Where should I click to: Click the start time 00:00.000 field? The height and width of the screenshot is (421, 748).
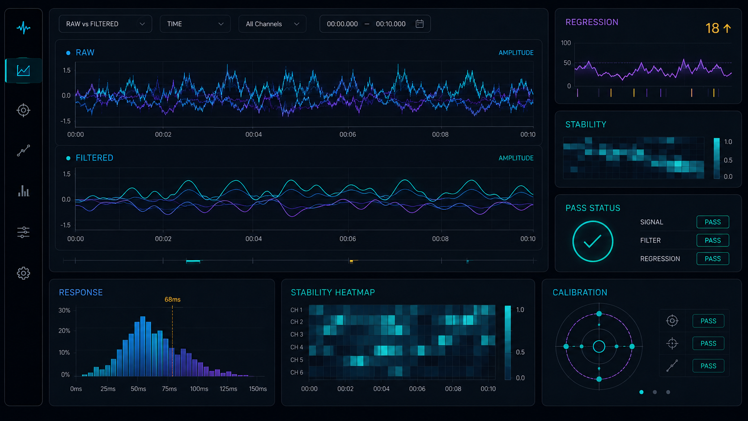tap(342, 24)
